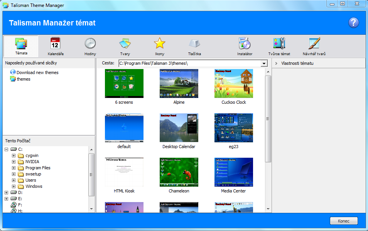Click the Windows folder label
The height and width of the screenshot is (231, 368).
[34, 186]
